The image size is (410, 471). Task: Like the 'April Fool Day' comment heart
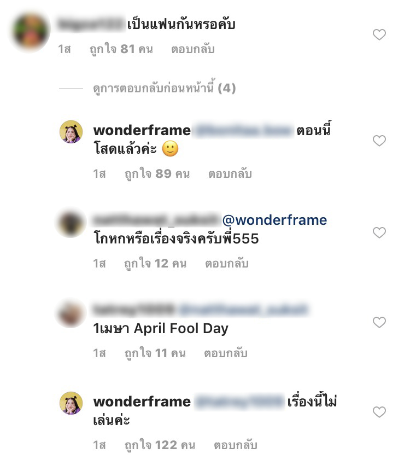point(379,322)
